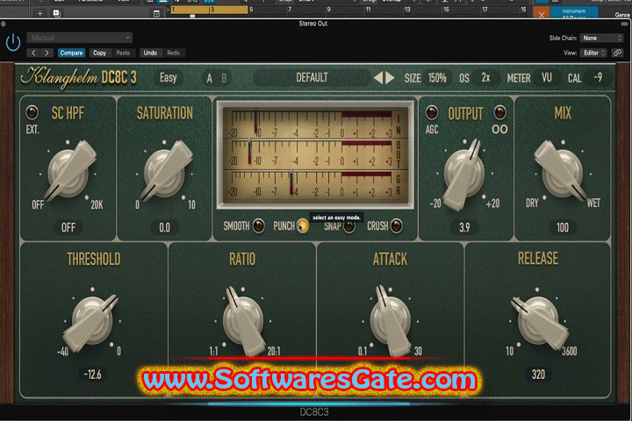Click the DC8C3 label at bottom
The height and width of the screenshot is (421, 632).
click(x=314, y=412)
